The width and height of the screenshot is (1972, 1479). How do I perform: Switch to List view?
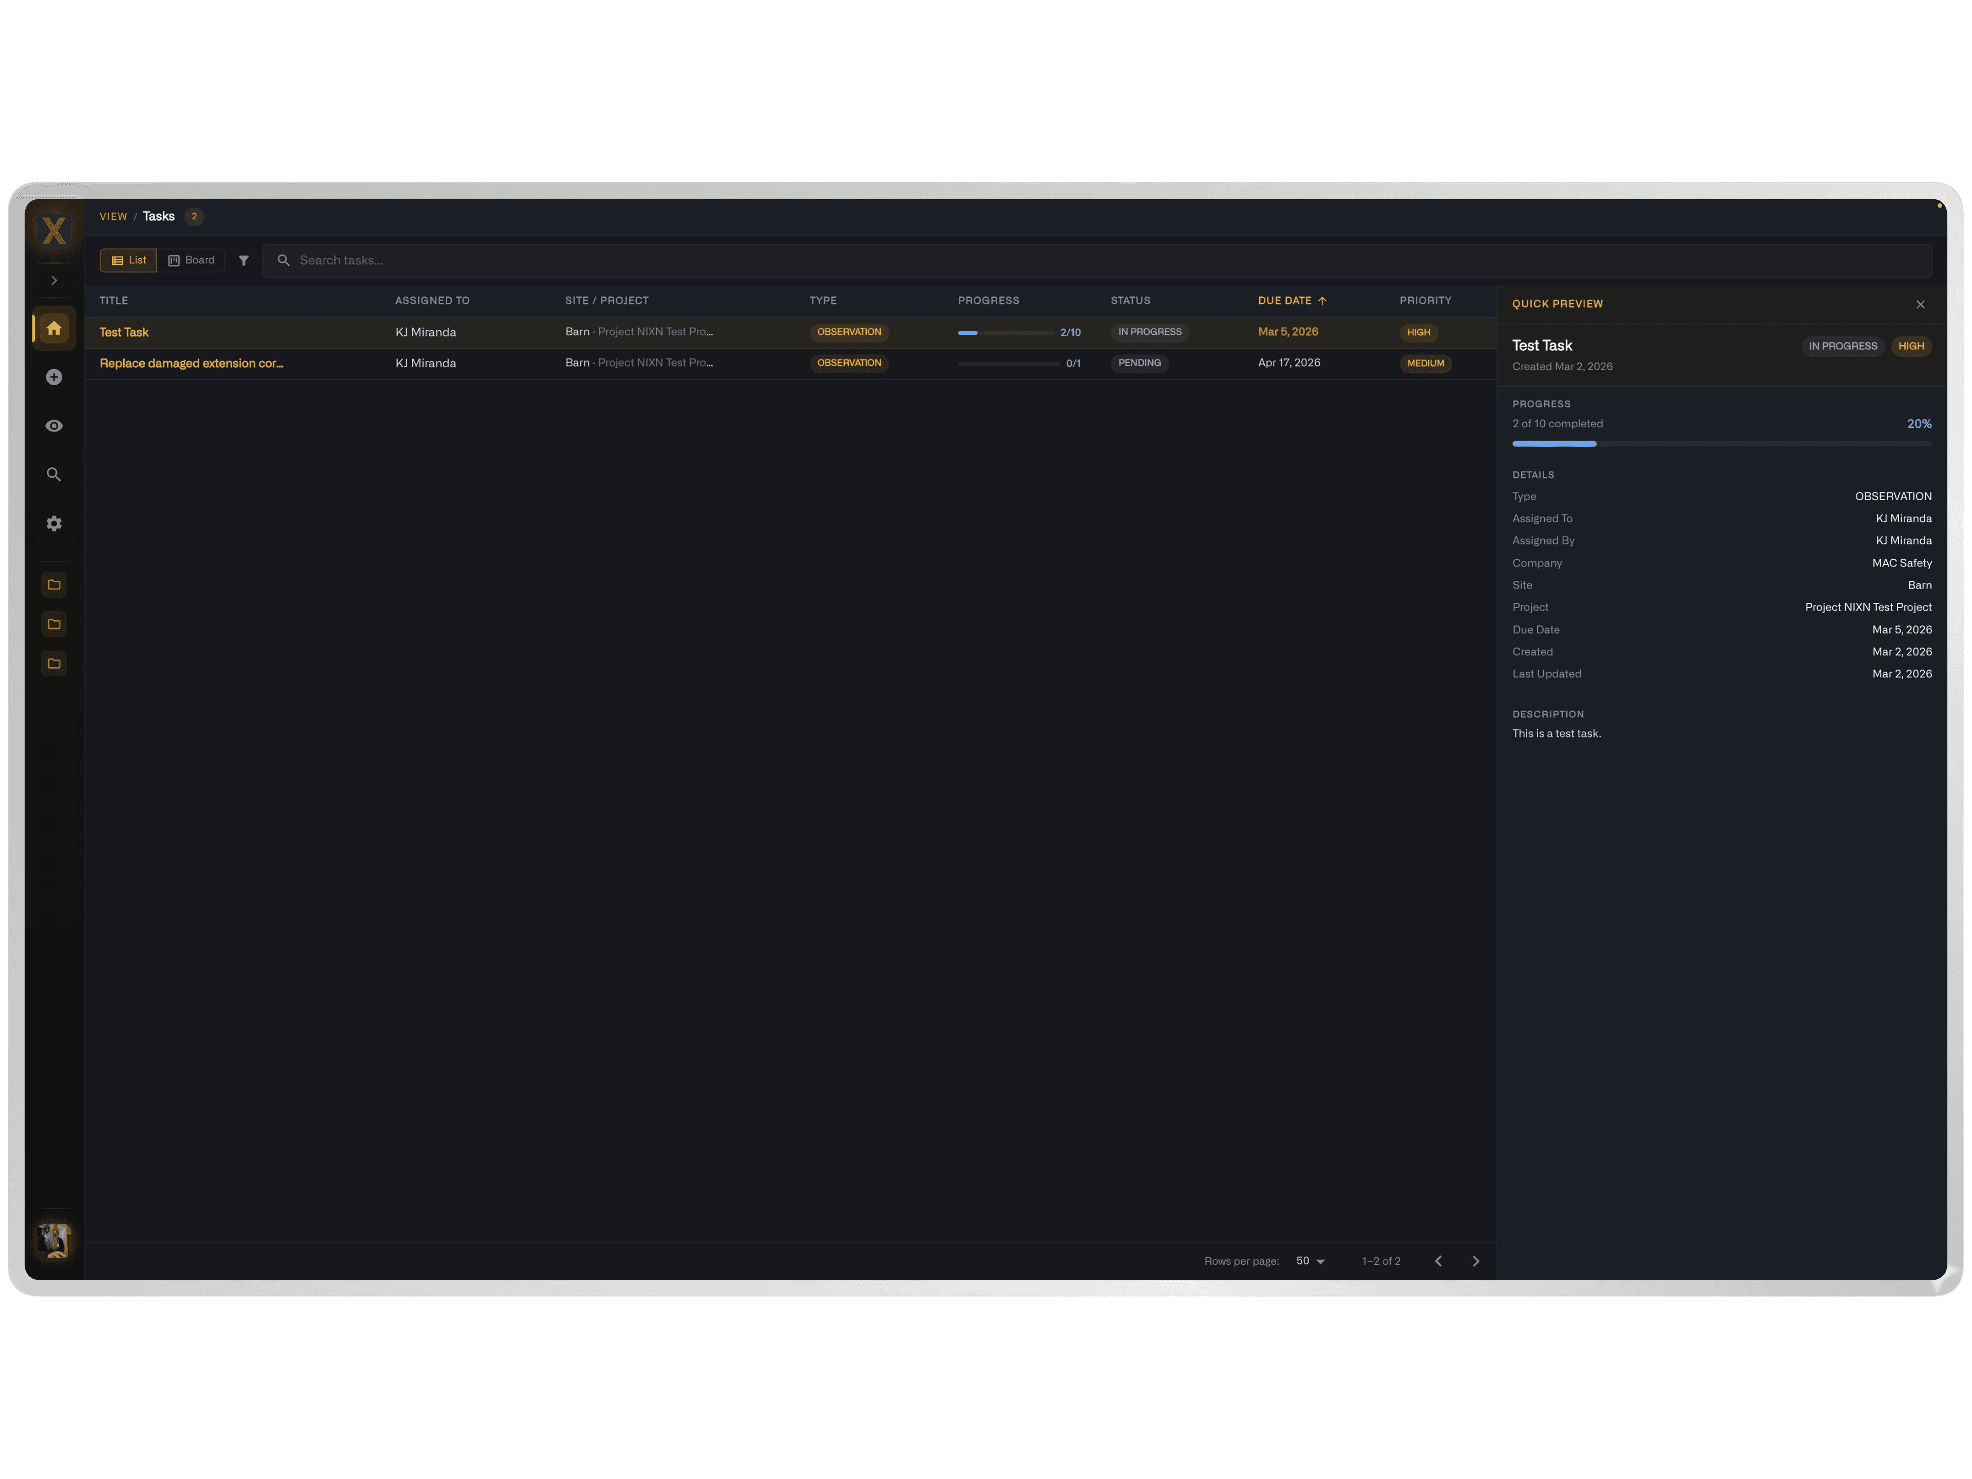128,260
